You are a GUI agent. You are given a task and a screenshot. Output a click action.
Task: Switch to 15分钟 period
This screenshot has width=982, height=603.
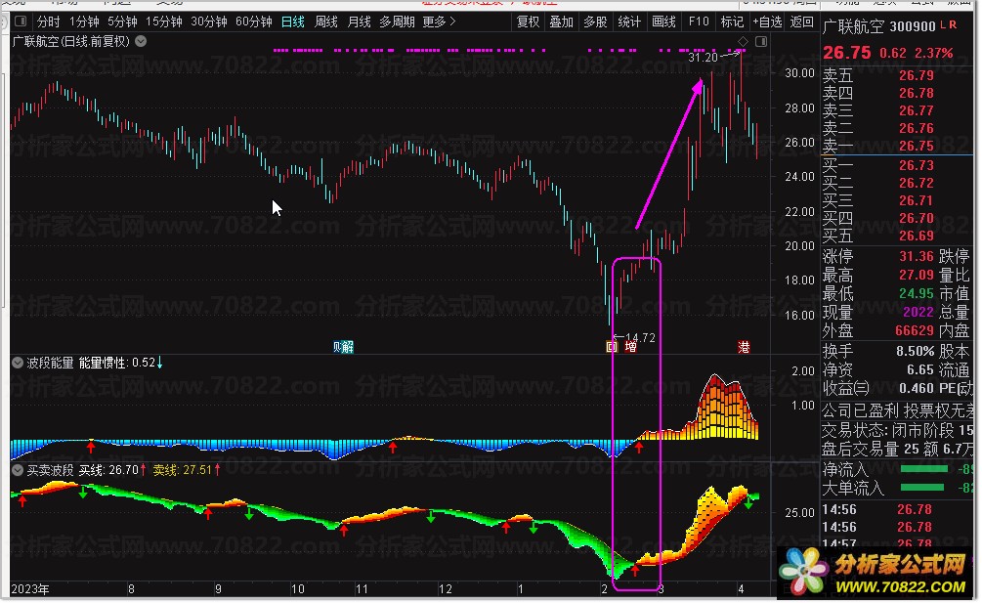[x=163, y=22]
